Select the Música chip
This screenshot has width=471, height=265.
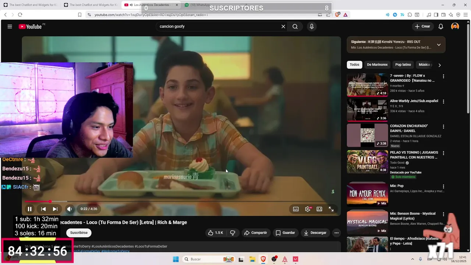point(424,64)
